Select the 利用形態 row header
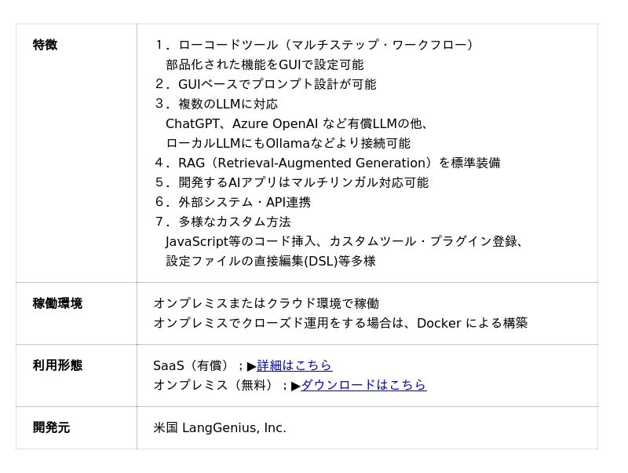 coord(57,365)
